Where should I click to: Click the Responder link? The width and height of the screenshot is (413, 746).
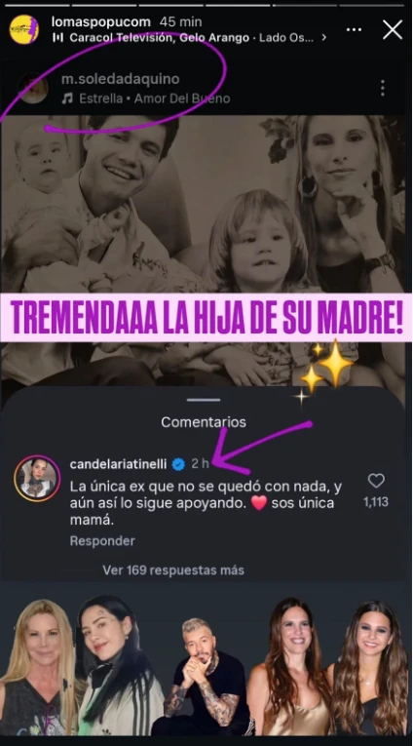[x=102, y=541]
